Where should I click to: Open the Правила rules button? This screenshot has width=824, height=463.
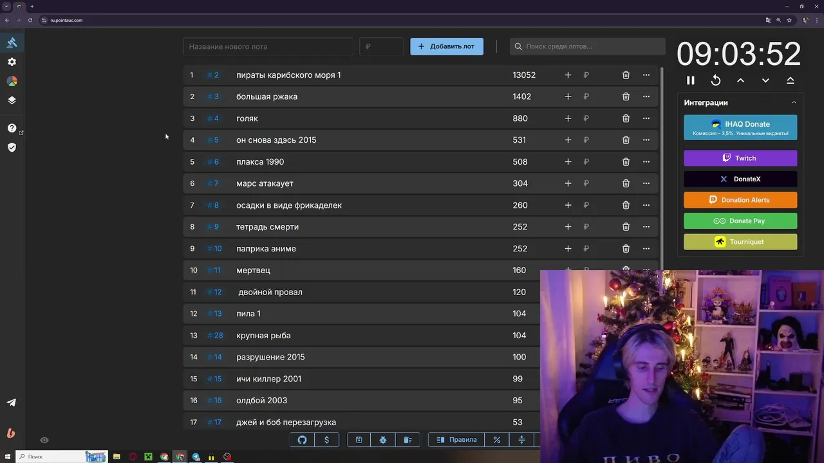(x=456, y=440)
